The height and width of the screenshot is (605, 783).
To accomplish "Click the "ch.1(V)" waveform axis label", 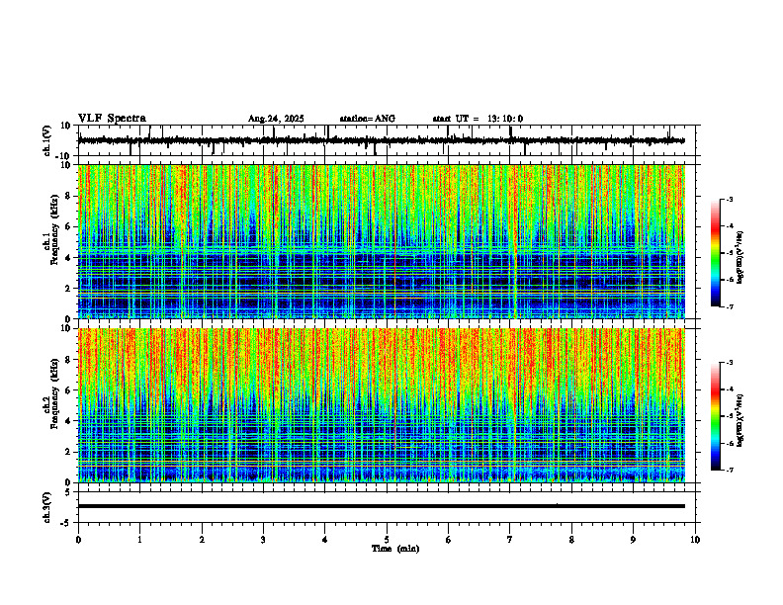I will [47, 140].
